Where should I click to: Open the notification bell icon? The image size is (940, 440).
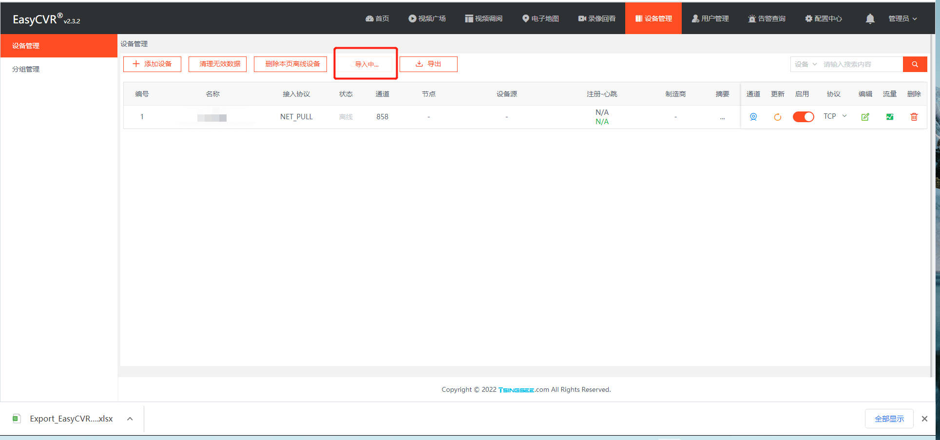(870, 18)
